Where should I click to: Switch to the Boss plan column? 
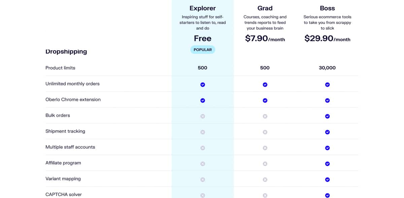click(x=327, y=8)
